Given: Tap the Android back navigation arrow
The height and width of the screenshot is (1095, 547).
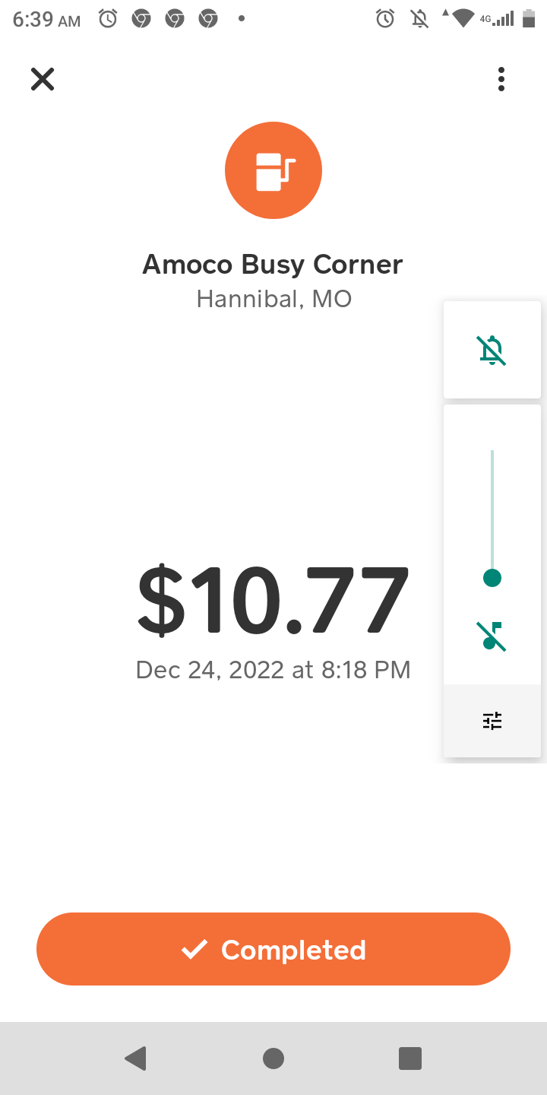Looking at the screenshot, I should pos(136,1058).
